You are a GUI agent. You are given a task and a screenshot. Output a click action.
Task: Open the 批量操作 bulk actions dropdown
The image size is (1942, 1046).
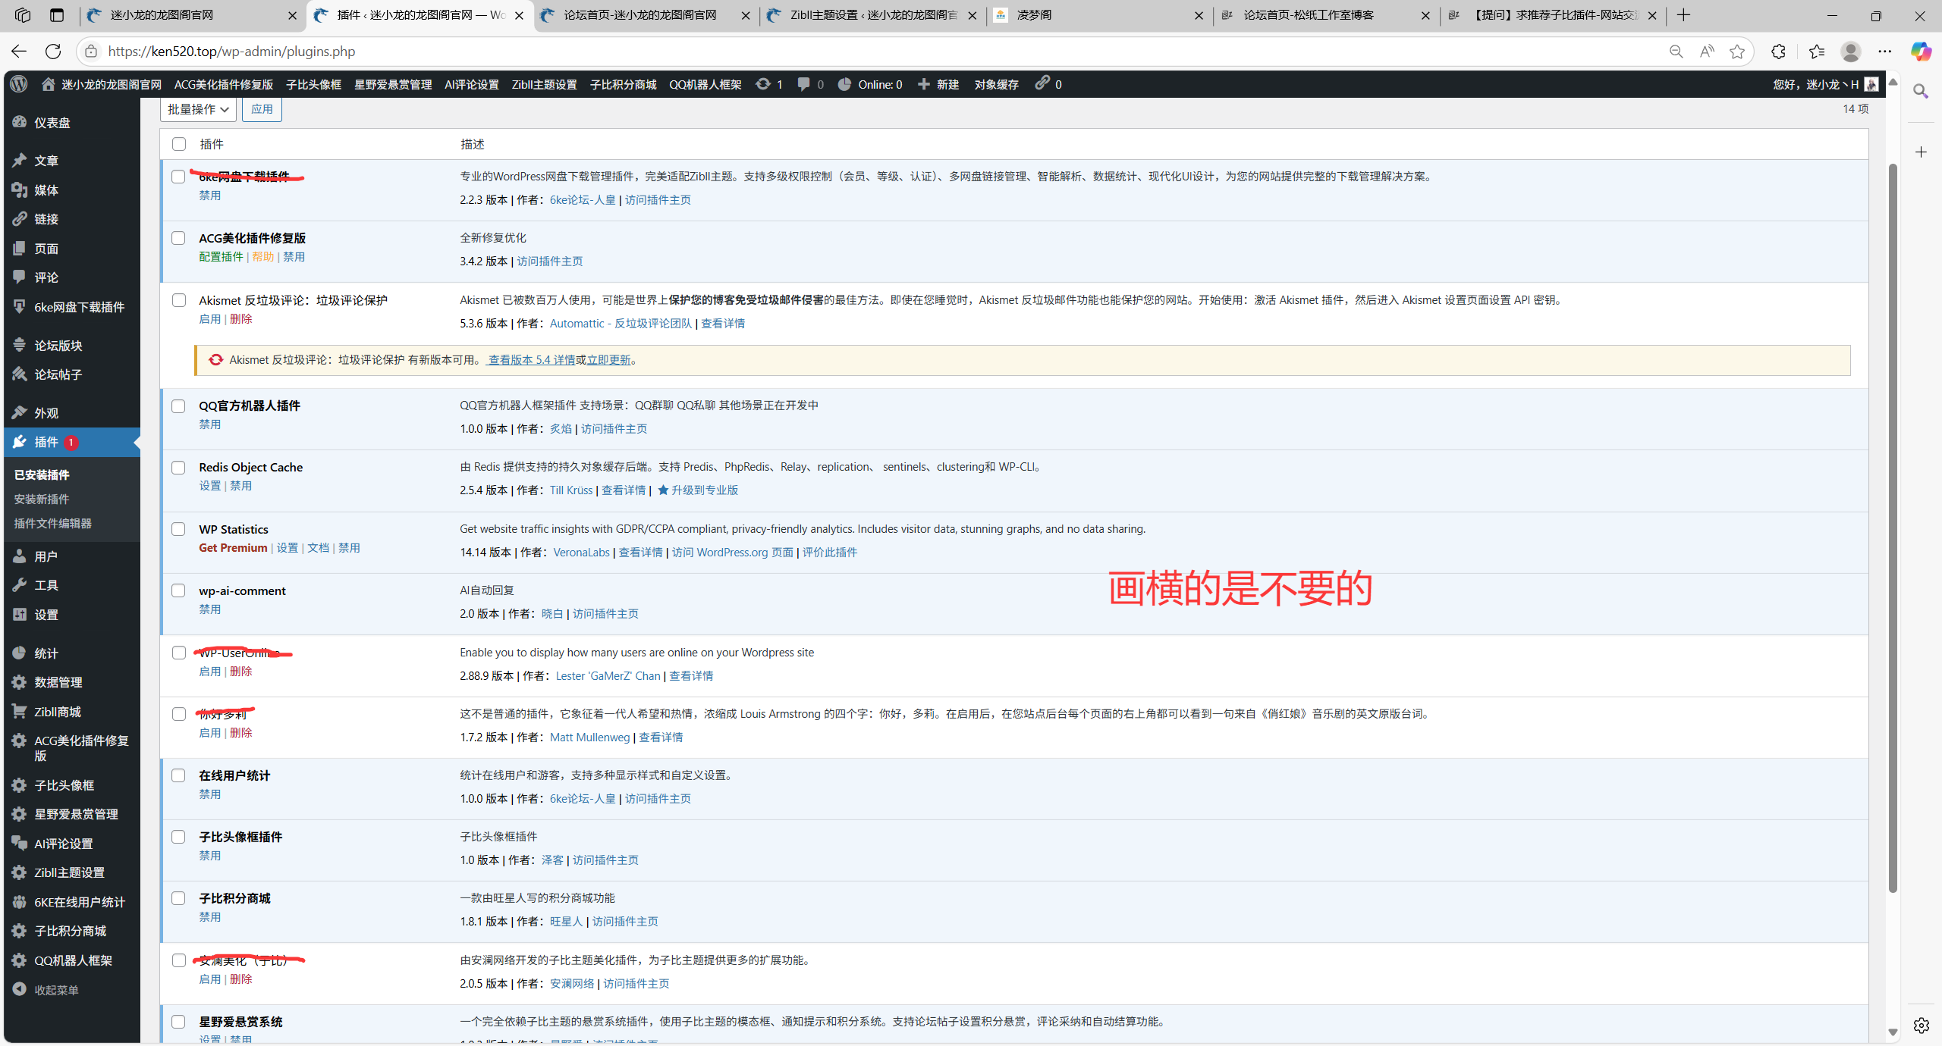(x=198, y=109)
